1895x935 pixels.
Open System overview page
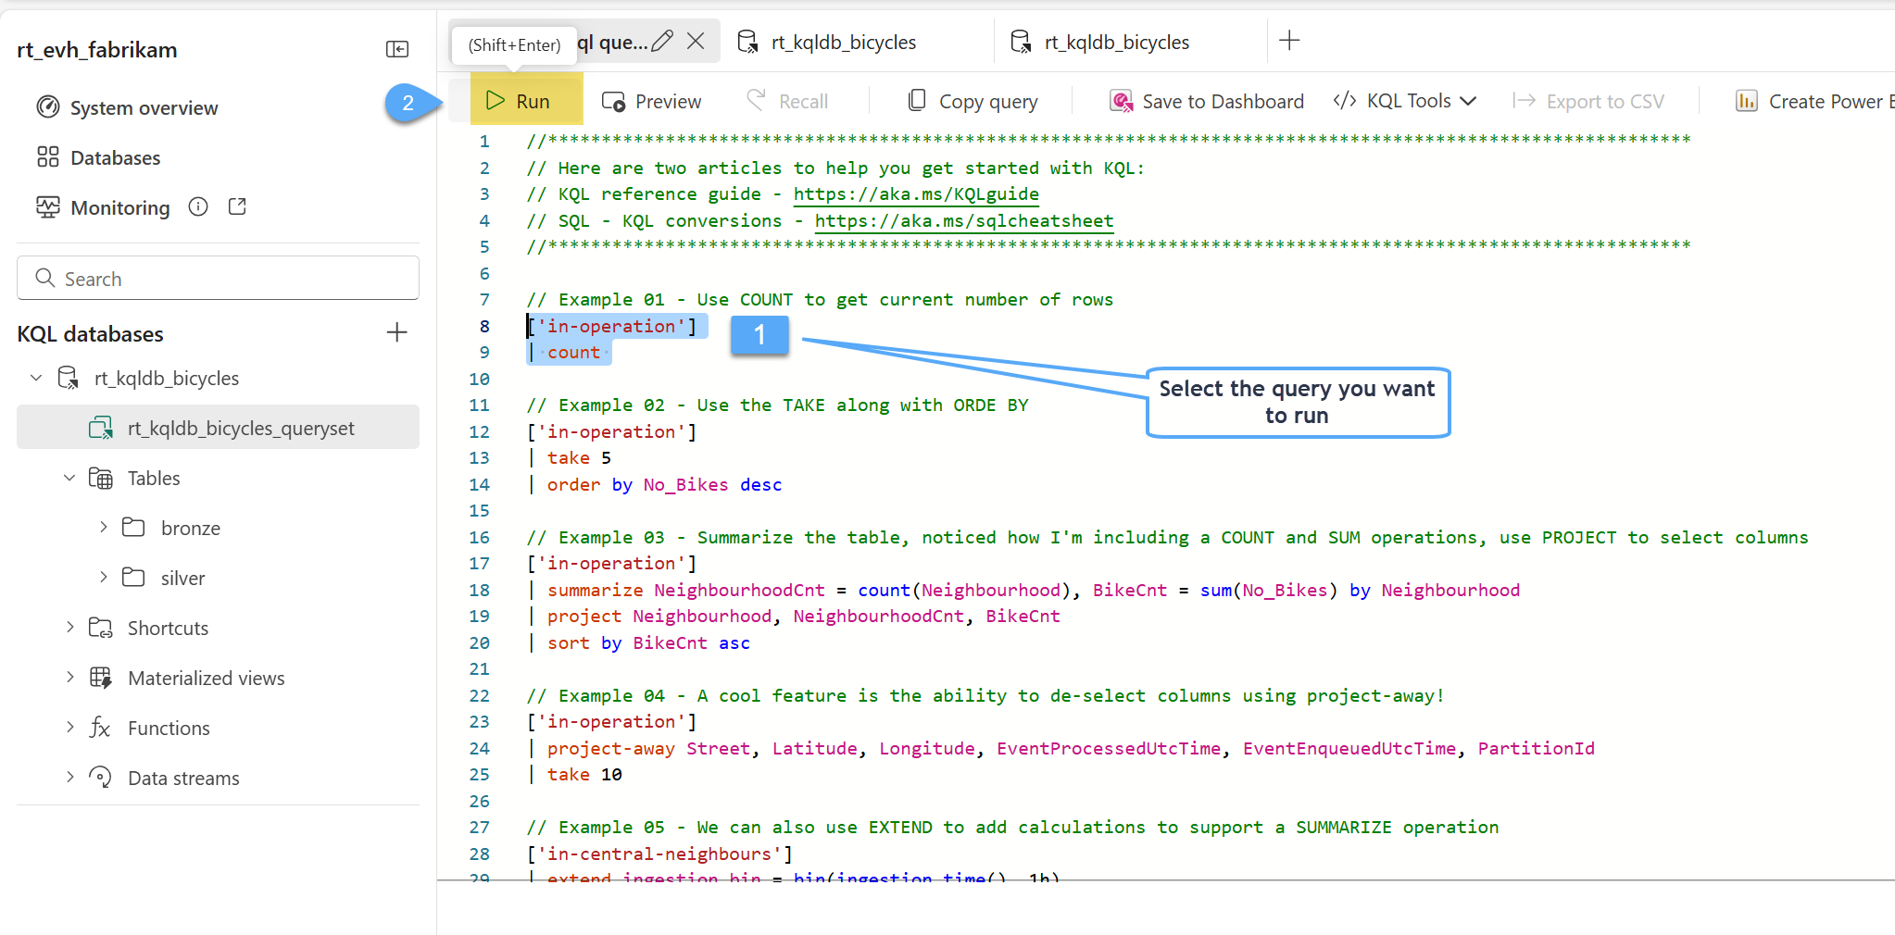point(144,107)
